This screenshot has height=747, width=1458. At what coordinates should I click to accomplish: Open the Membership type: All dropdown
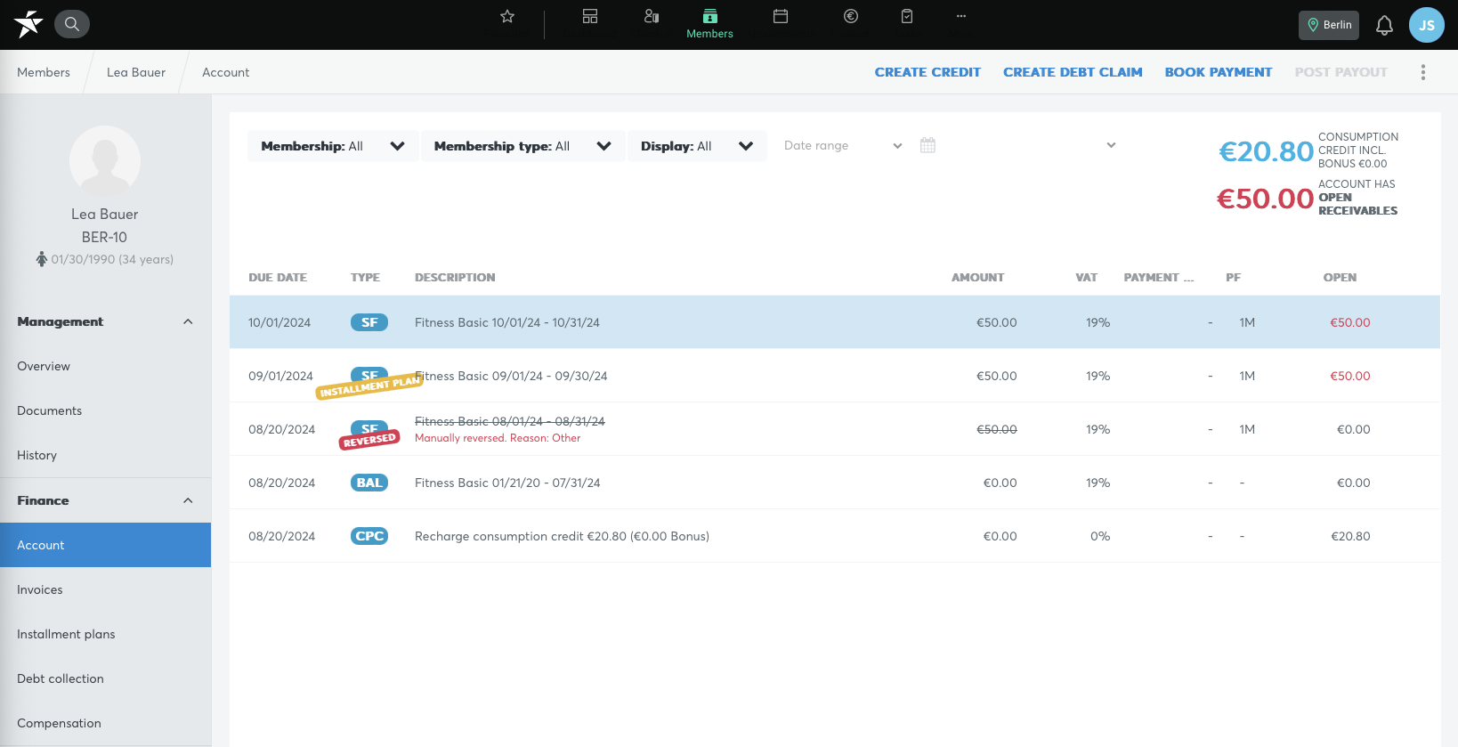point(523,146)
